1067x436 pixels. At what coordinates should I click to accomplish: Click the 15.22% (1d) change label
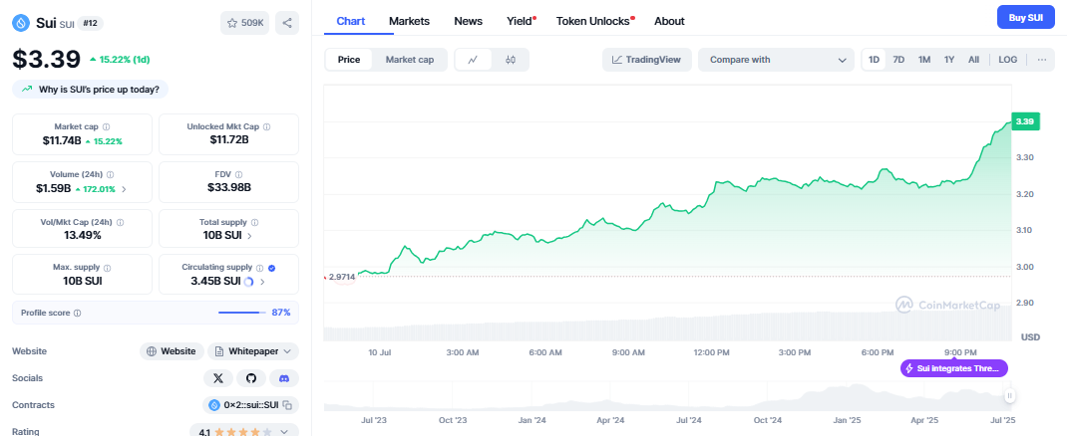tap(120, 59)
